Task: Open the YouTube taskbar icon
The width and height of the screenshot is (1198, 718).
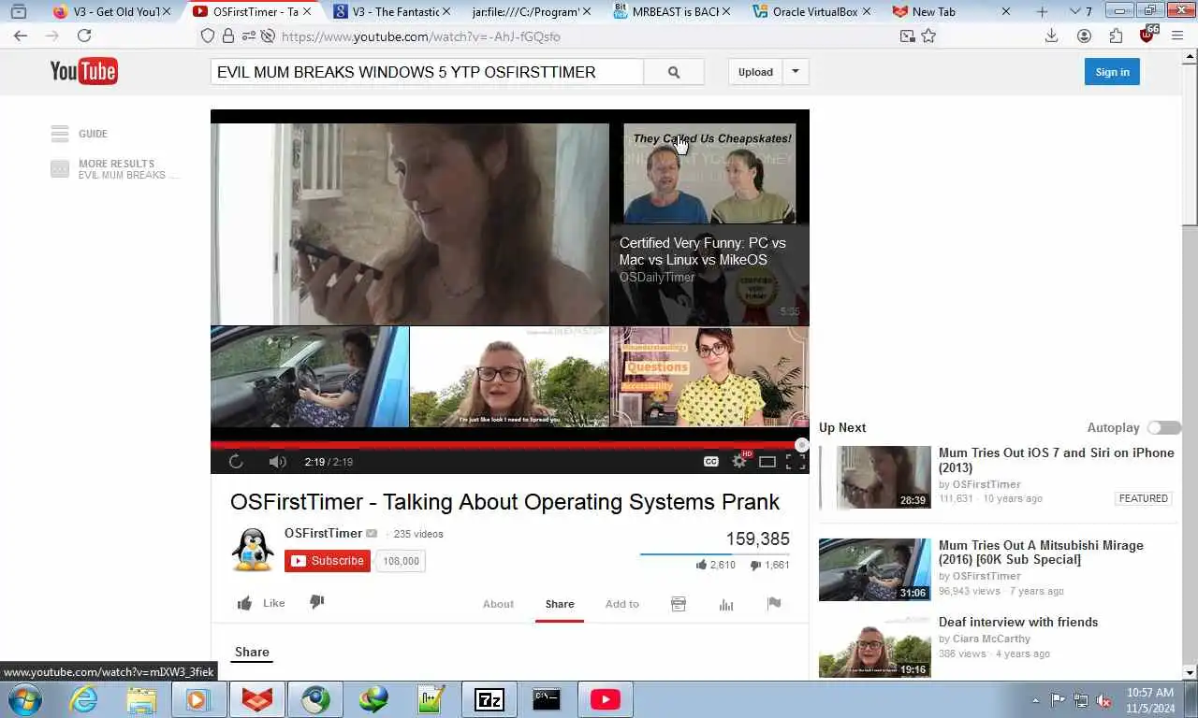Action: (x=605, y=699)
